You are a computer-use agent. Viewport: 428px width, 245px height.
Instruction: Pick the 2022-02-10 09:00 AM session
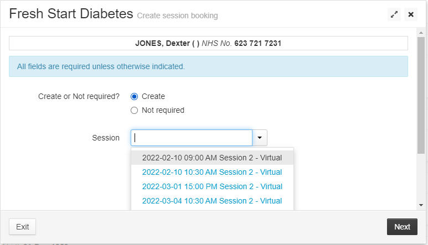[212, 158]
